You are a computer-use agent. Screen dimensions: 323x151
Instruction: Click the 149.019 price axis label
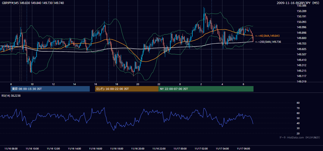pyautogui.click(x=302, y=82)
